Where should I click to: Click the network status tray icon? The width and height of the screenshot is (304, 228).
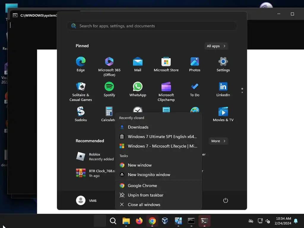(260, 221)
